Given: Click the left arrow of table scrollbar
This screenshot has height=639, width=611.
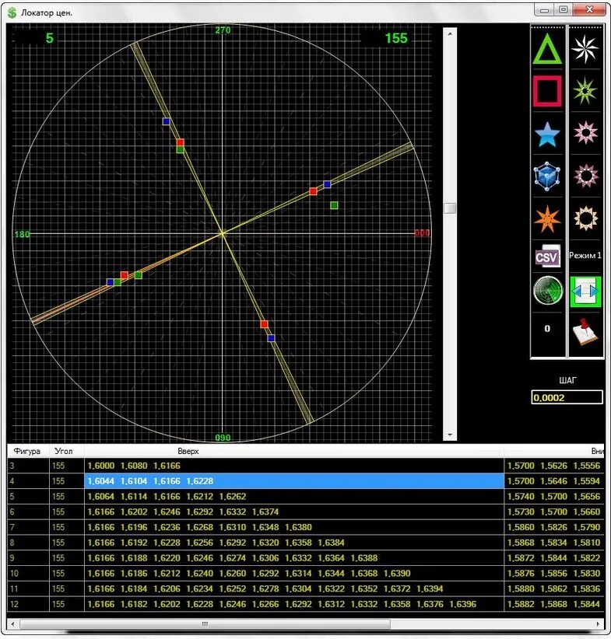Looking at the screenshot, I should pyautogui.click(x=13, y=624).
